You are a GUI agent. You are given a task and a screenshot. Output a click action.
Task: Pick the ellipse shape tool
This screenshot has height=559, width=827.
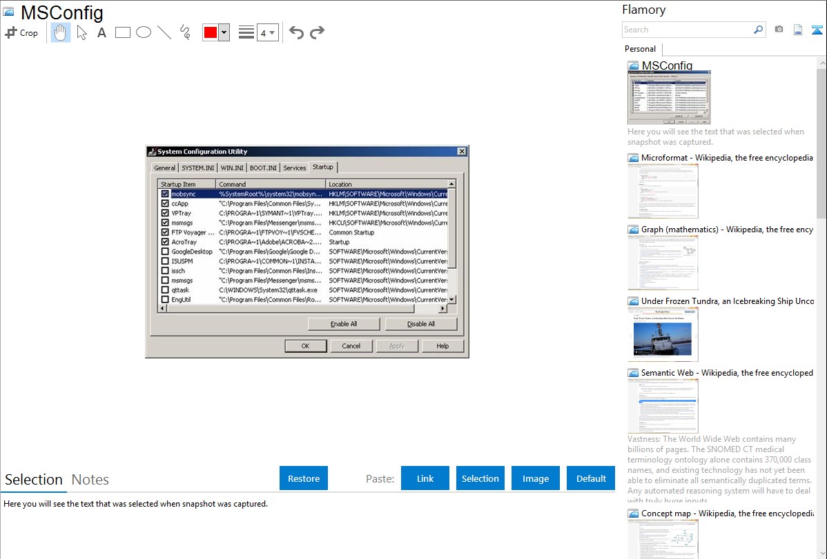tap(144, 32)
